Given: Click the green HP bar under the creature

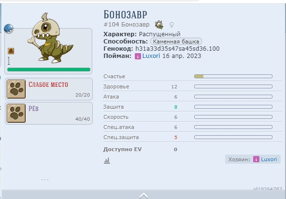Looking at the screenshot, I should point(49,70).
